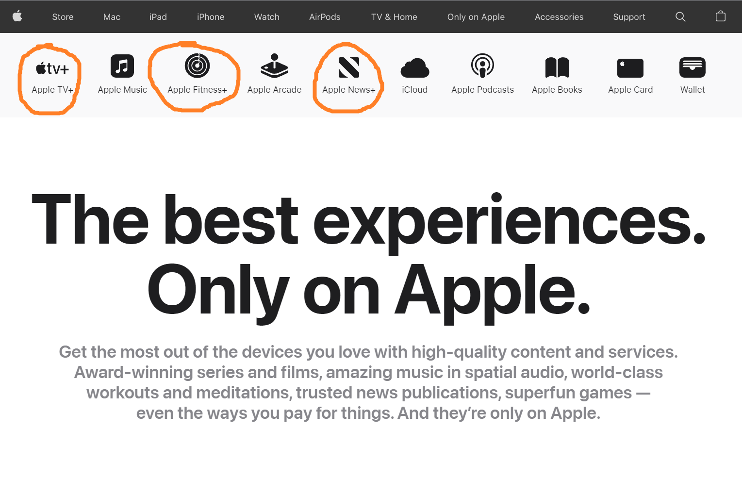Open the AirPods menu item
Screen dimensions: 742x495
click(325, 17)
